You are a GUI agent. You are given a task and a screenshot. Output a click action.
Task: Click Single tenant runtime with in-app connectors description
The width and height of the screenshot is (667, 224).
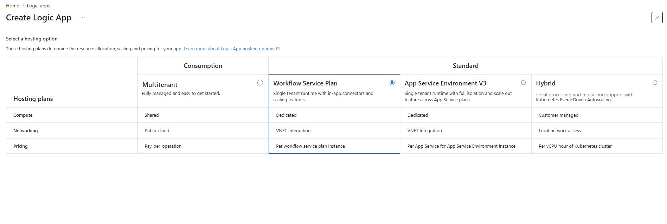click(x=323, y=97)
